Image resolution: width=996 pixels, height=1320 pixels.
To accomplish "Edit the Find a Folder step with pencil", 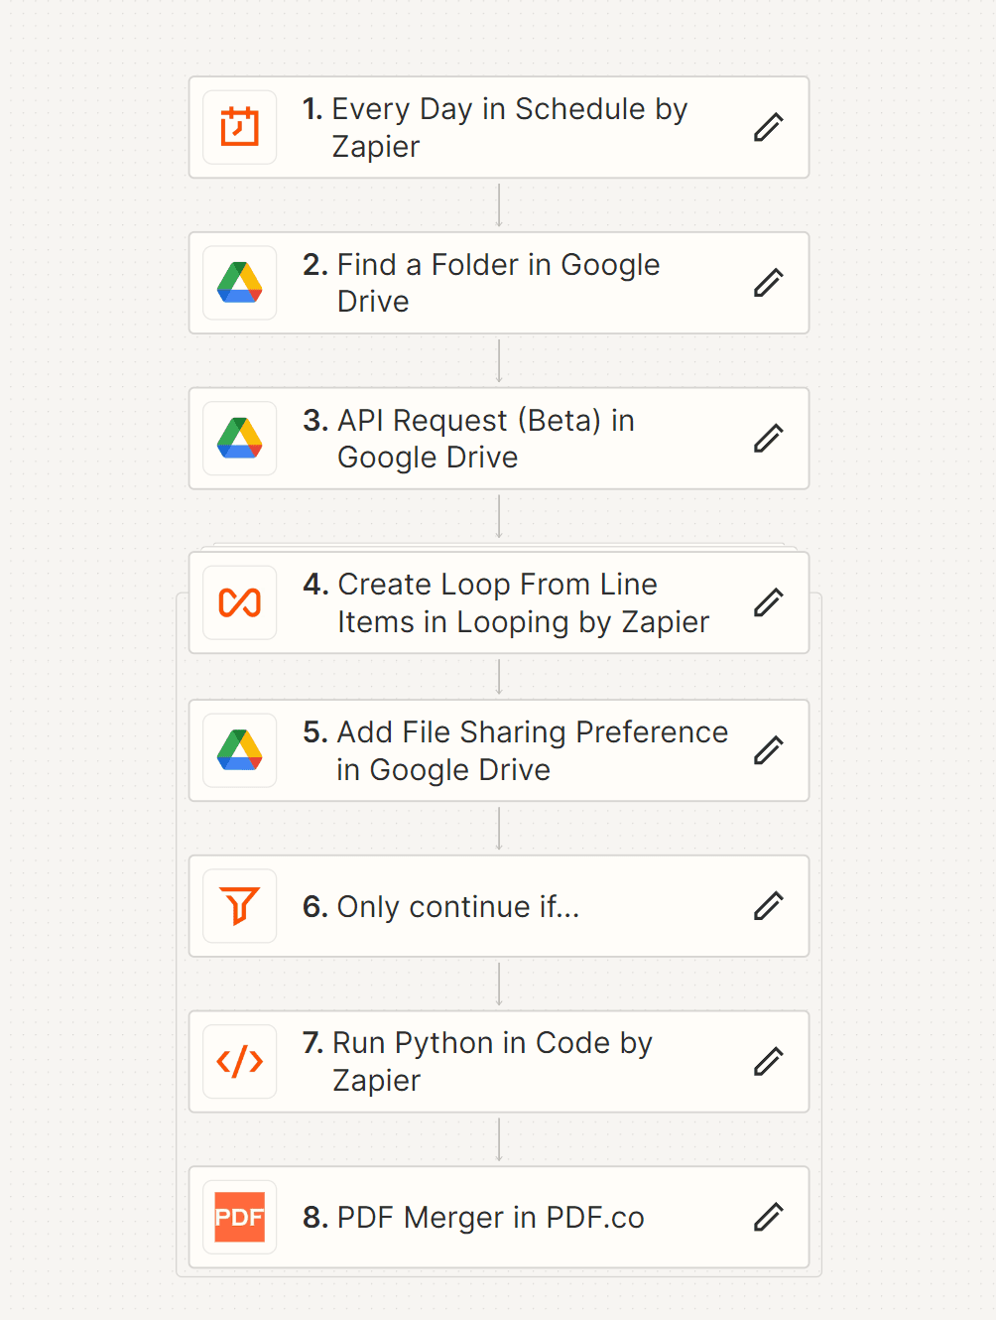I will [769, 283].
